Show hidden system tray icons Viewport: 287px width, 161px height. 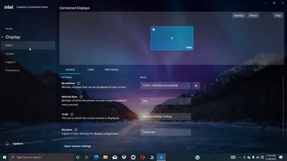(239, 157)
